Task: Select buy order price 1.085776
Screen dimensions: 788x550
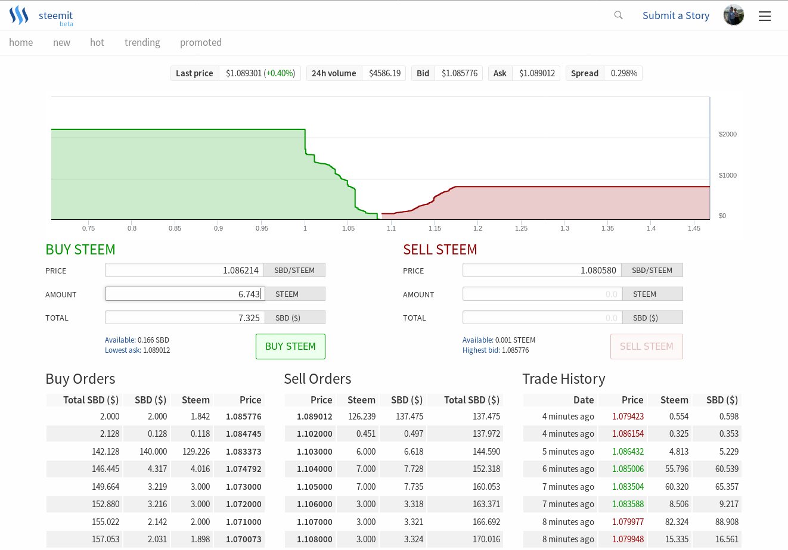Action: (x=244, y=417)
